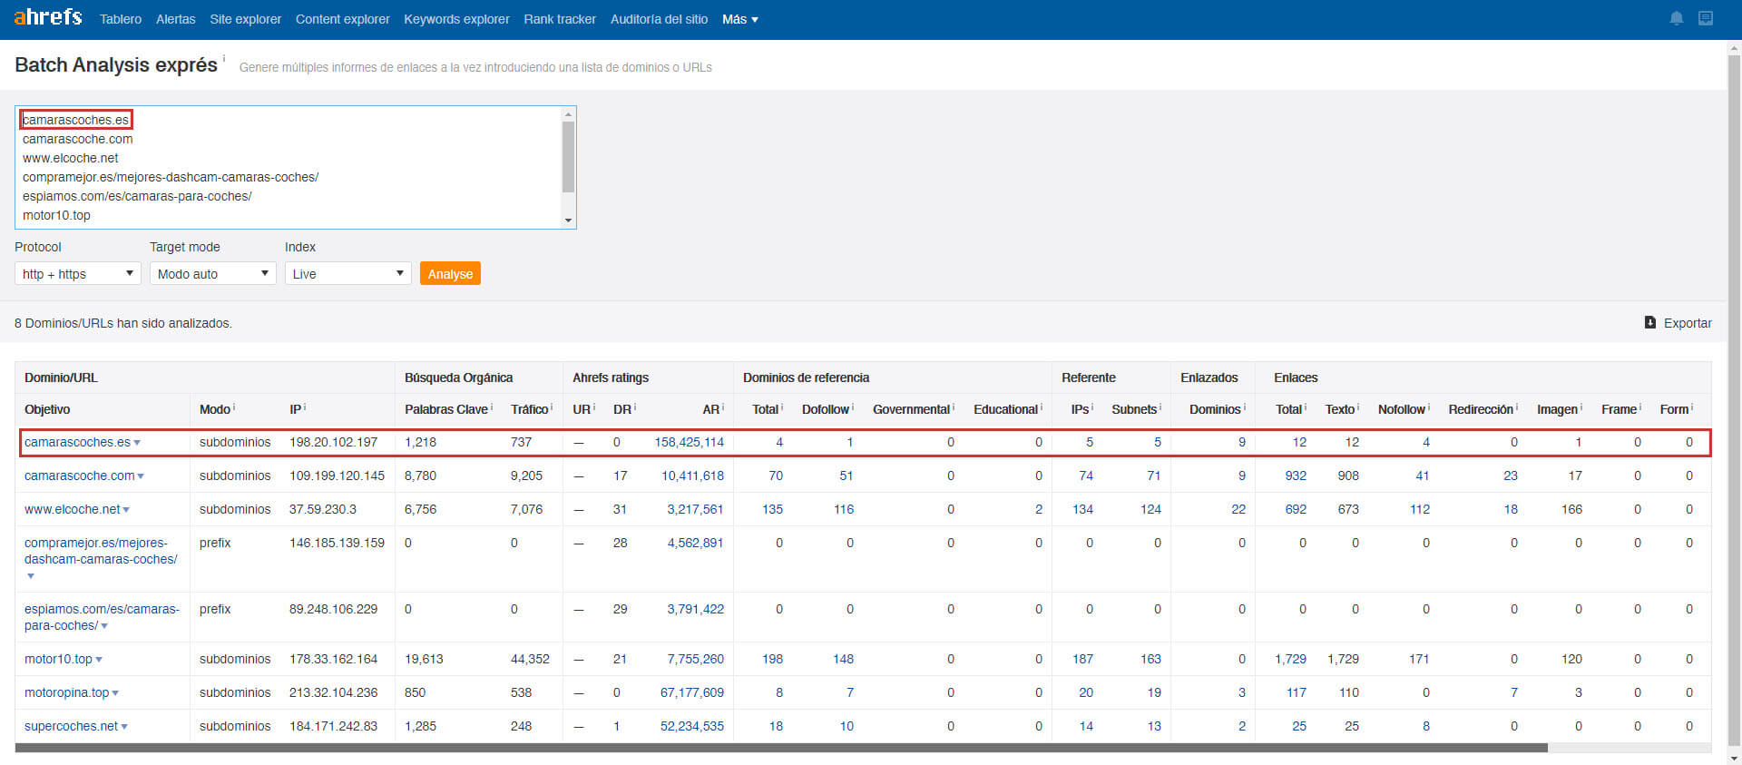Viewport: 1742px width, 765px height.
Task: Sort by the Palabras Clave column header
Action: [446, 409]
